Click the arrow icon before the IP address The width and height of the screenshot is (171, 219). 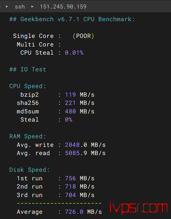(x=32, y=7)
